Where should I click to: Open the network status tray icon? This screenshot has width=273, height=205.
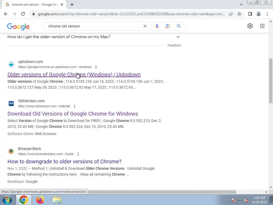tap(240, 200)
